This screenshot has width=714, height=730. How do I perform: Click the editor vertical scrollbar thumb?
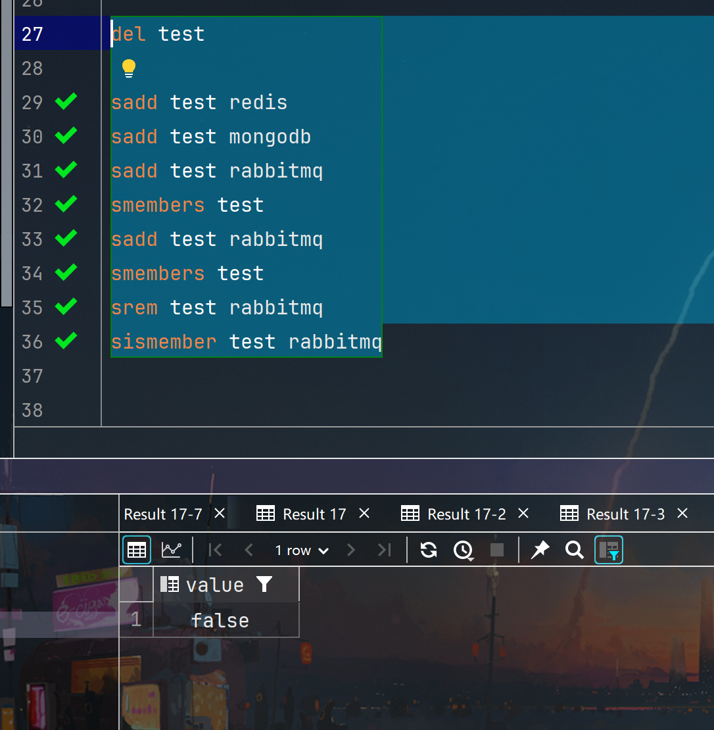tap(7, 153)
